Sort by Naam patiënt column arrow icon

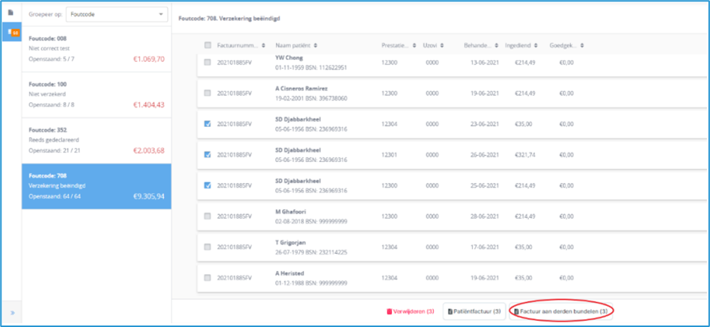point(316,46)
